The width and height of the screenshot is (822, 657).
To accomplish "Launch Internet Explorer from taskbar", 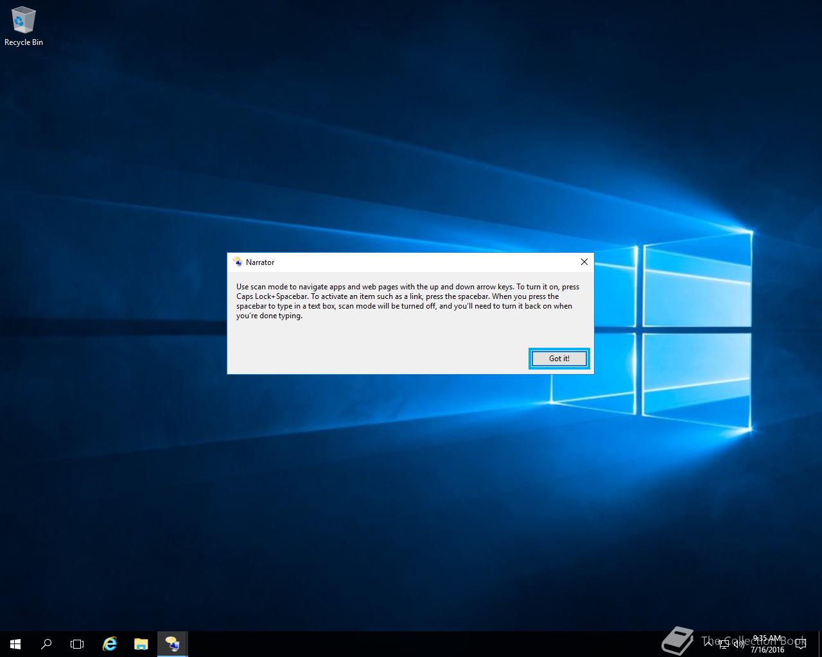I will click(110, 644).
